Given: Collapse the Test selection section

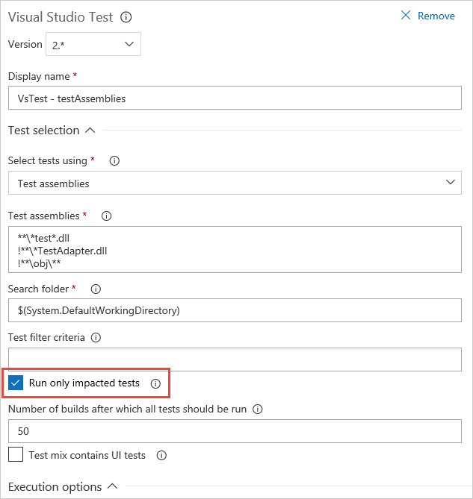Looking at the screenshot, I should pos(90,131).
